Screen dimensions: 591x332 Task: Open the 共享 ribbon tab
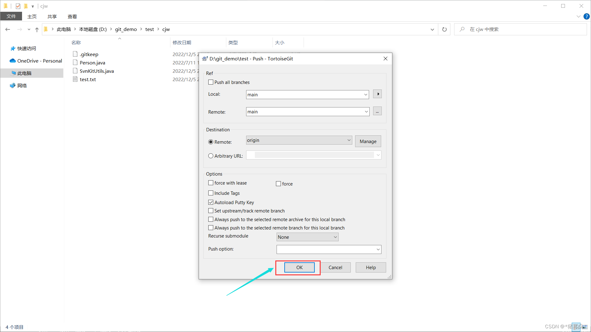point(52,16)
